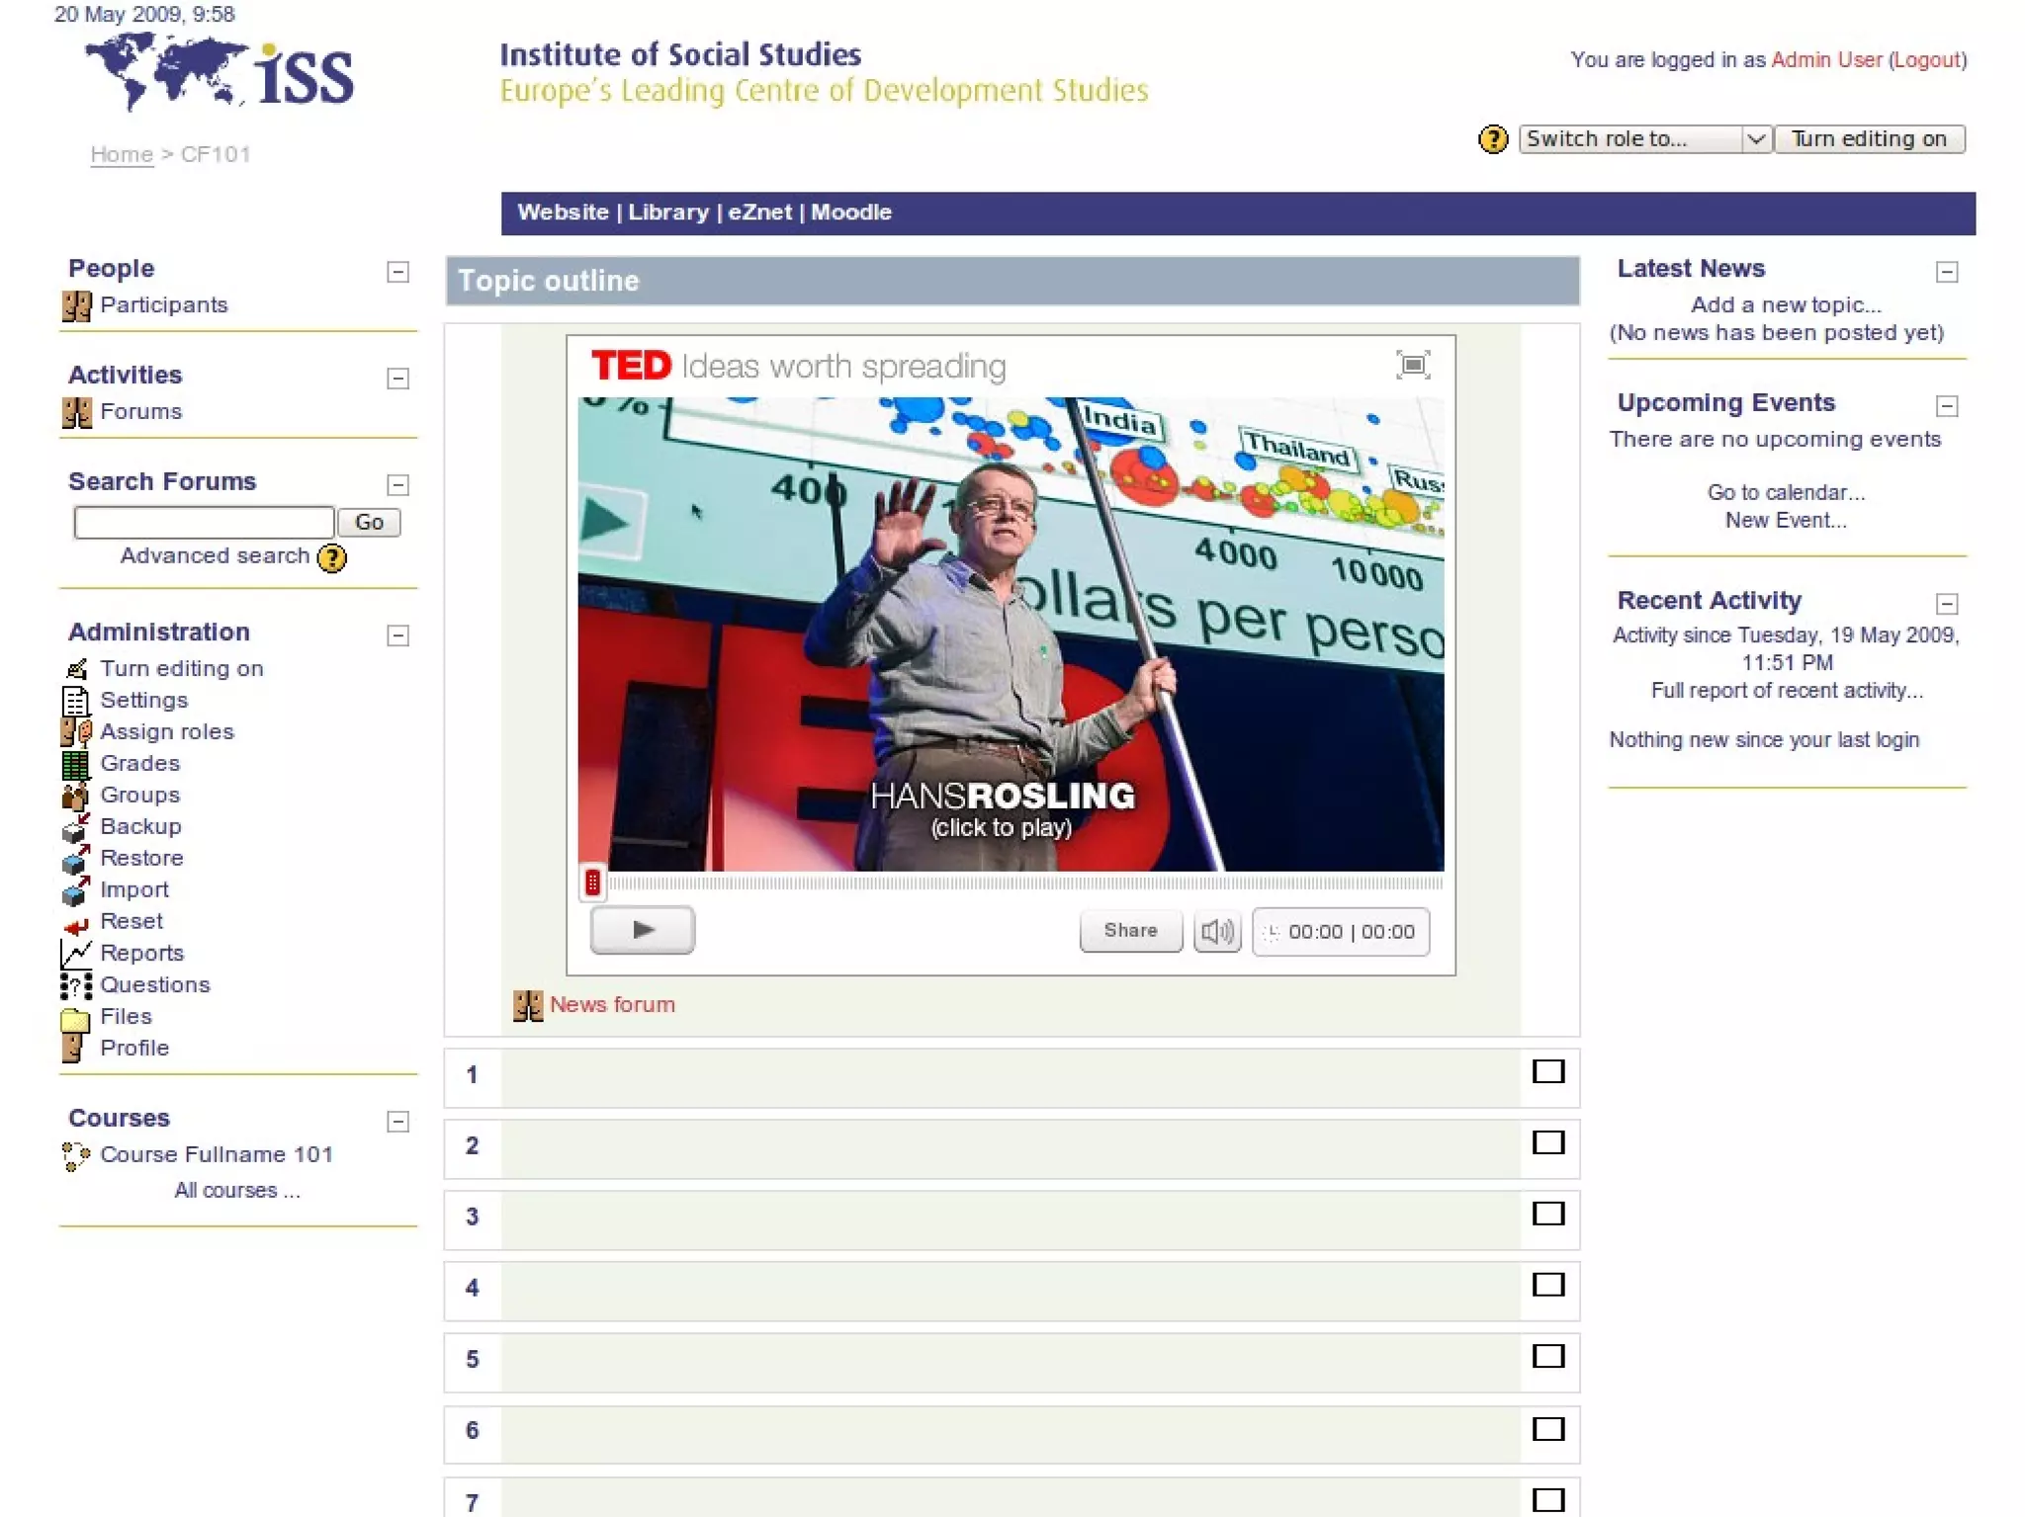Click the red playhead on video timeline
The width and height of the screenshot is (2025, 1517).
[592, 883]
